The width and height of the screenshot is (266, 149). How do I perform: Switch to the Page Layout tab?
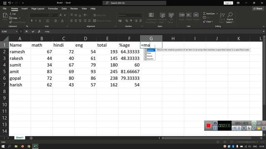(38, 8)
